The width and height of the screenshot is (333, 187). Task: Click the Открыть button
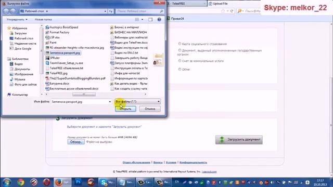point(125,109)
